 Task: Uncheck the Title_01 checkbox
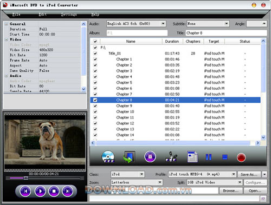(95, 54)
